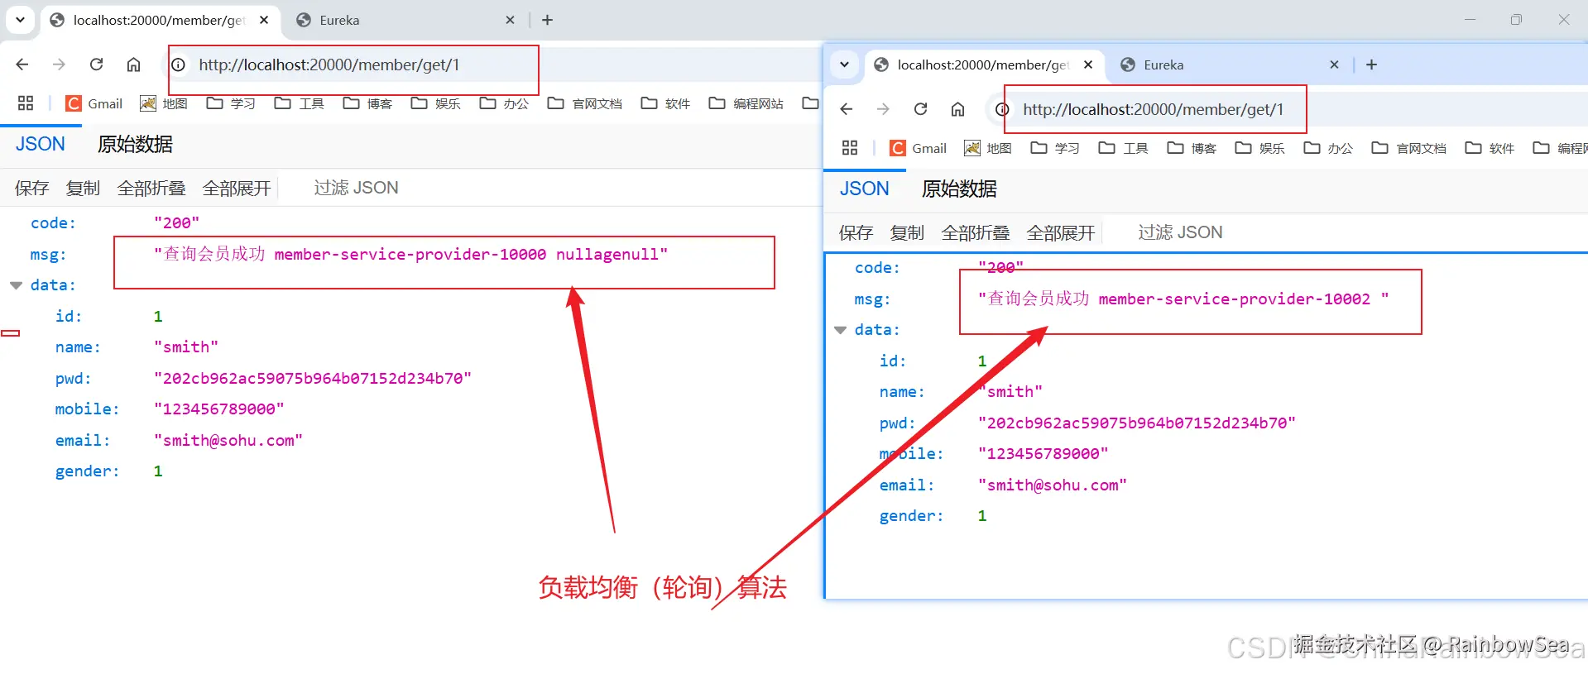Click 保存 button in right JSON viewer
The height and width of the screenshot is (674, 1588).
(856, 233)
